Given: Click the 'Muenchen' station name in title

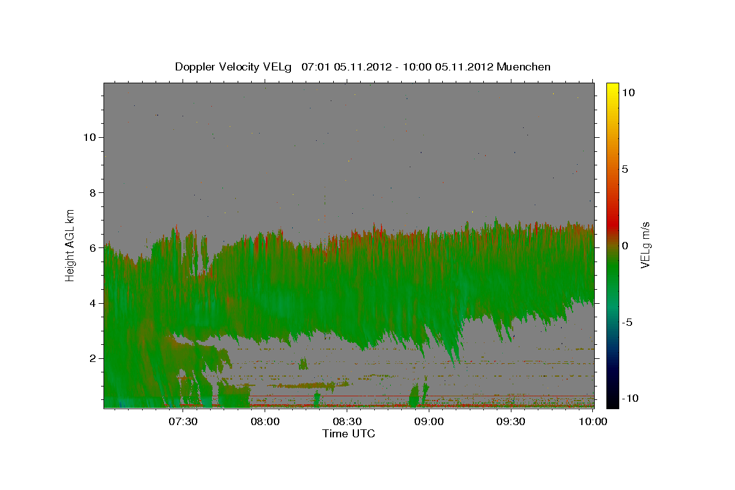Looking at the screenshot, I should click(524, 67).
